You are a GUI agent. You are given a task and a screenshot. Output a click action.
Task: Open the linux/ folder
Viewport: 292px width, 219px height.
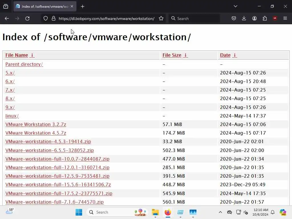coord(12,116)
